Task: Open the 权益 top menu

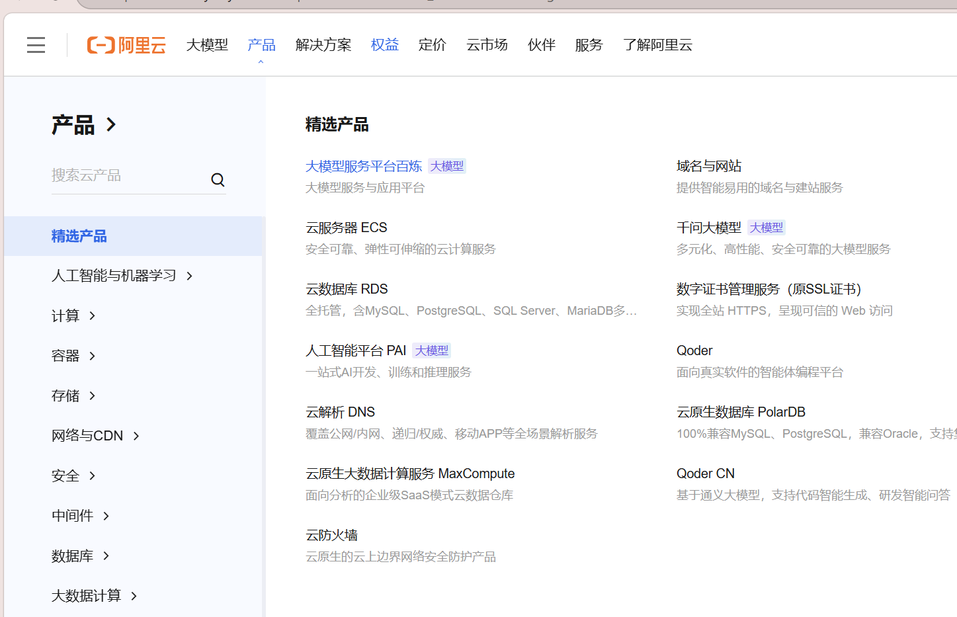Action: 385,45
